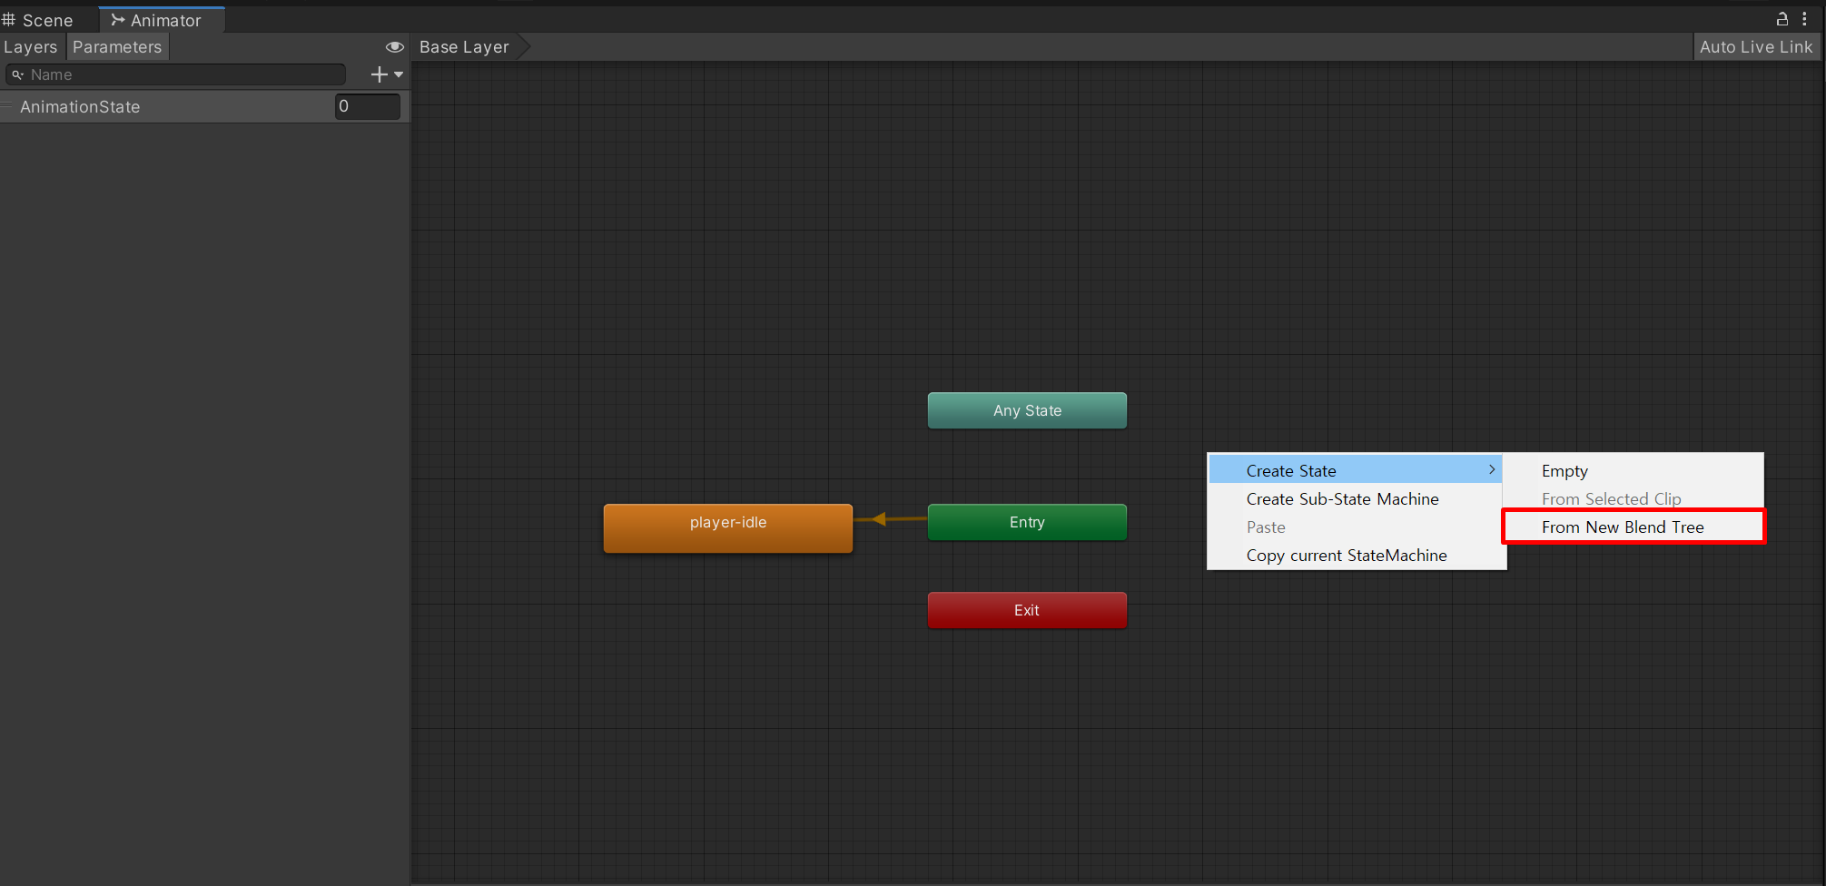This screenshot has width=1826, height=886.
Task: Open the add parameter plus dropdown
Action: [387, 74]
